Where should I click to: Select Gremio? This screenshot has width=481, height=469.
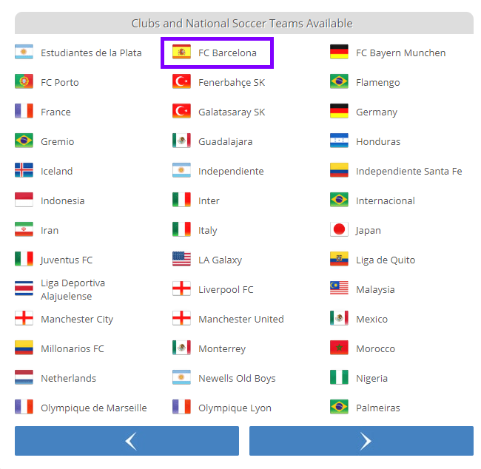58,142
